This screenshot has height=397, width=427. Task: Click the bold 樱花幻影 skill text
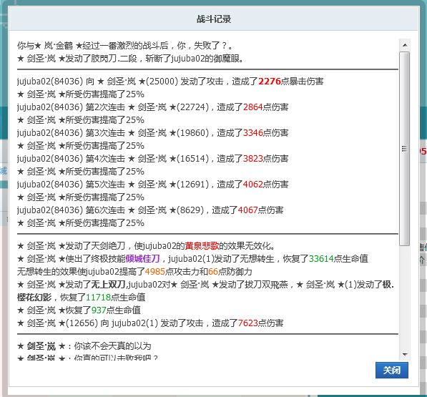34,297
